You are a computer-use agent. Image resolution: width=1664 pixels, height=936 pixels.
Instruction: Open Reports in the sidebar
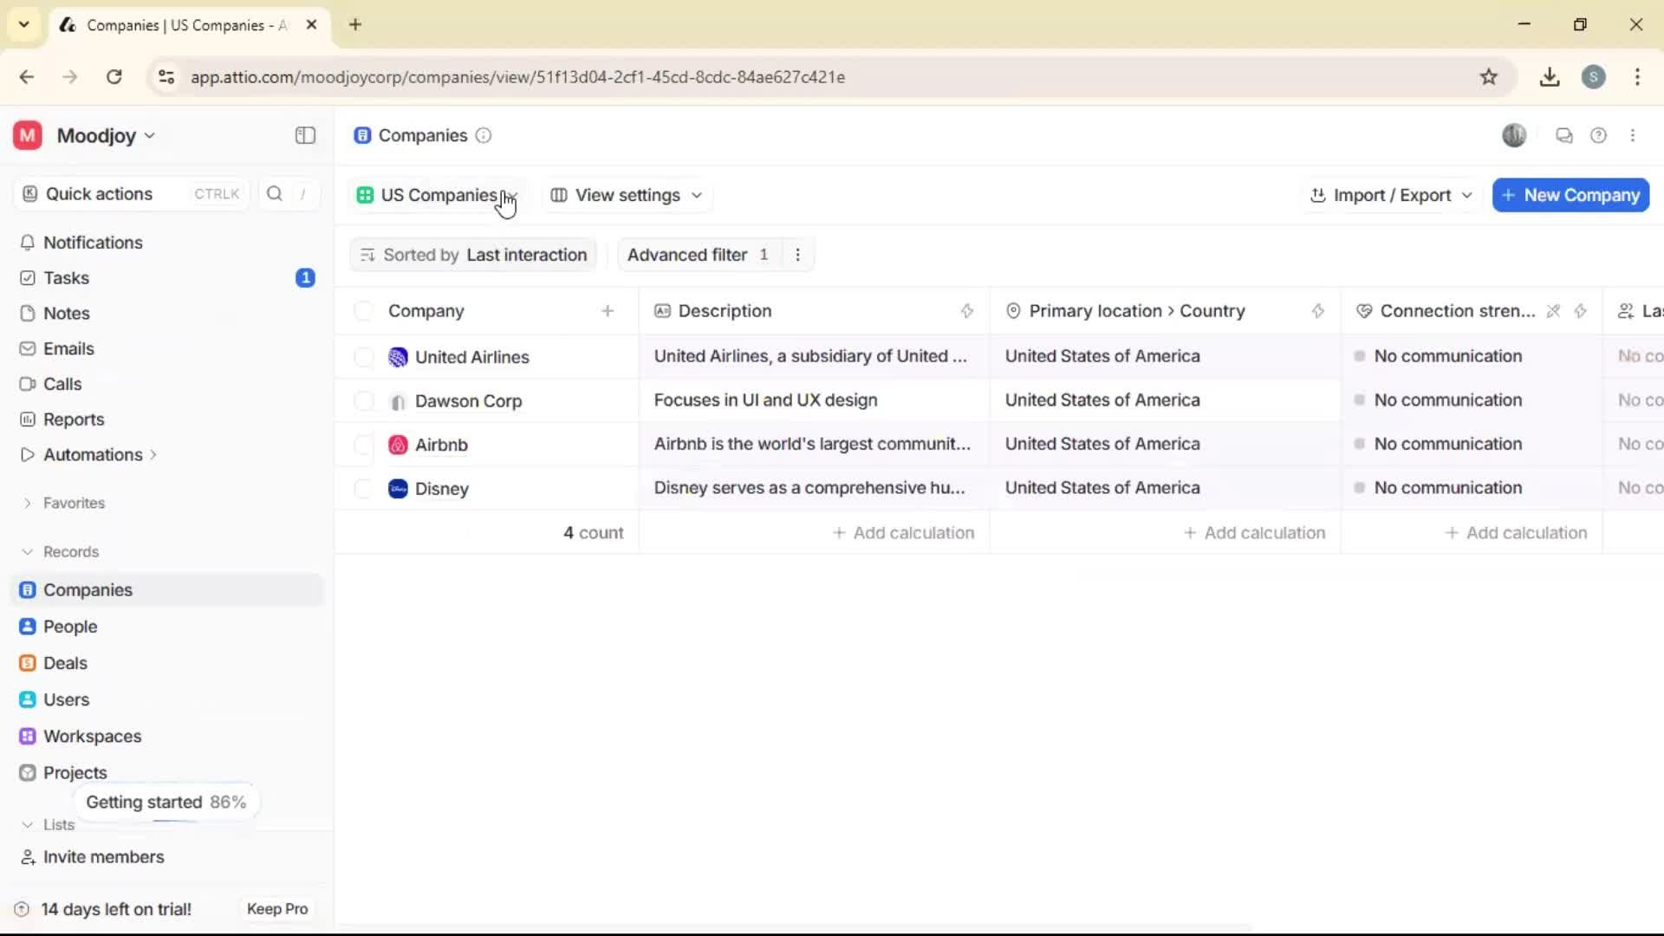(74, 419)
